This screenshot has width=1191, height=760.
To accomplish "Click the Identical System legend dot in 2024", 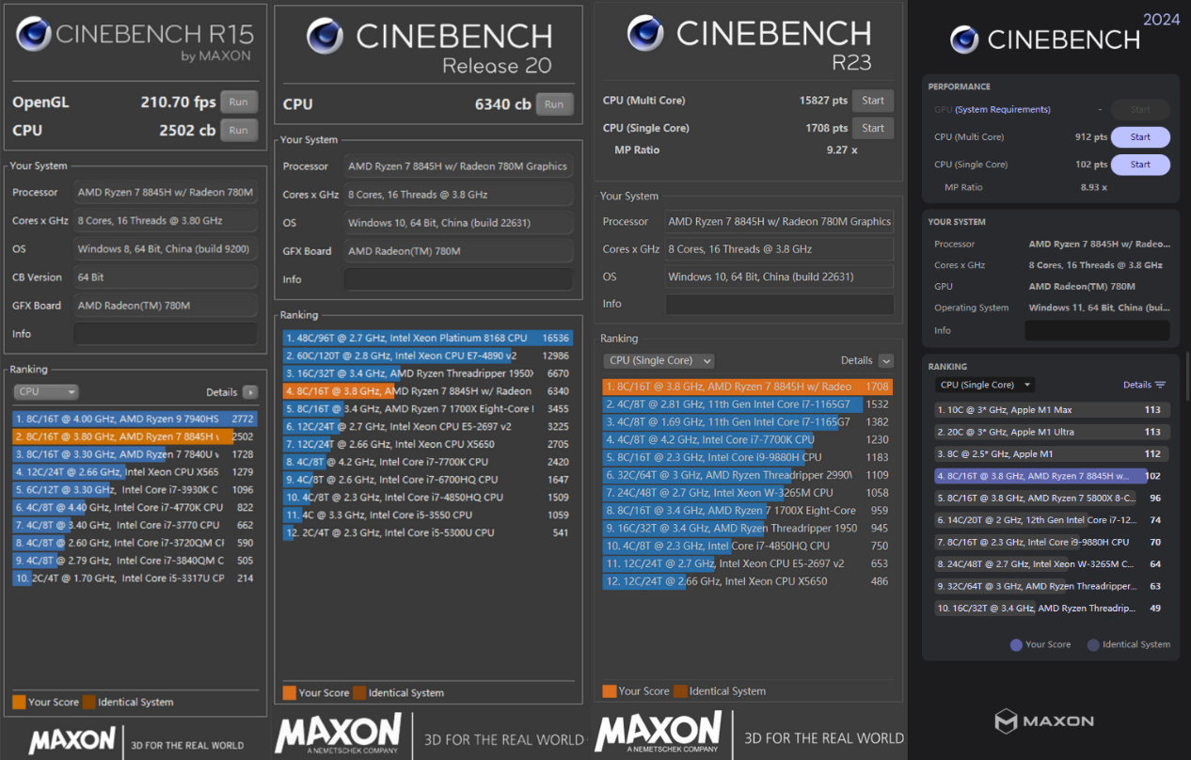I will point(1093,645).
